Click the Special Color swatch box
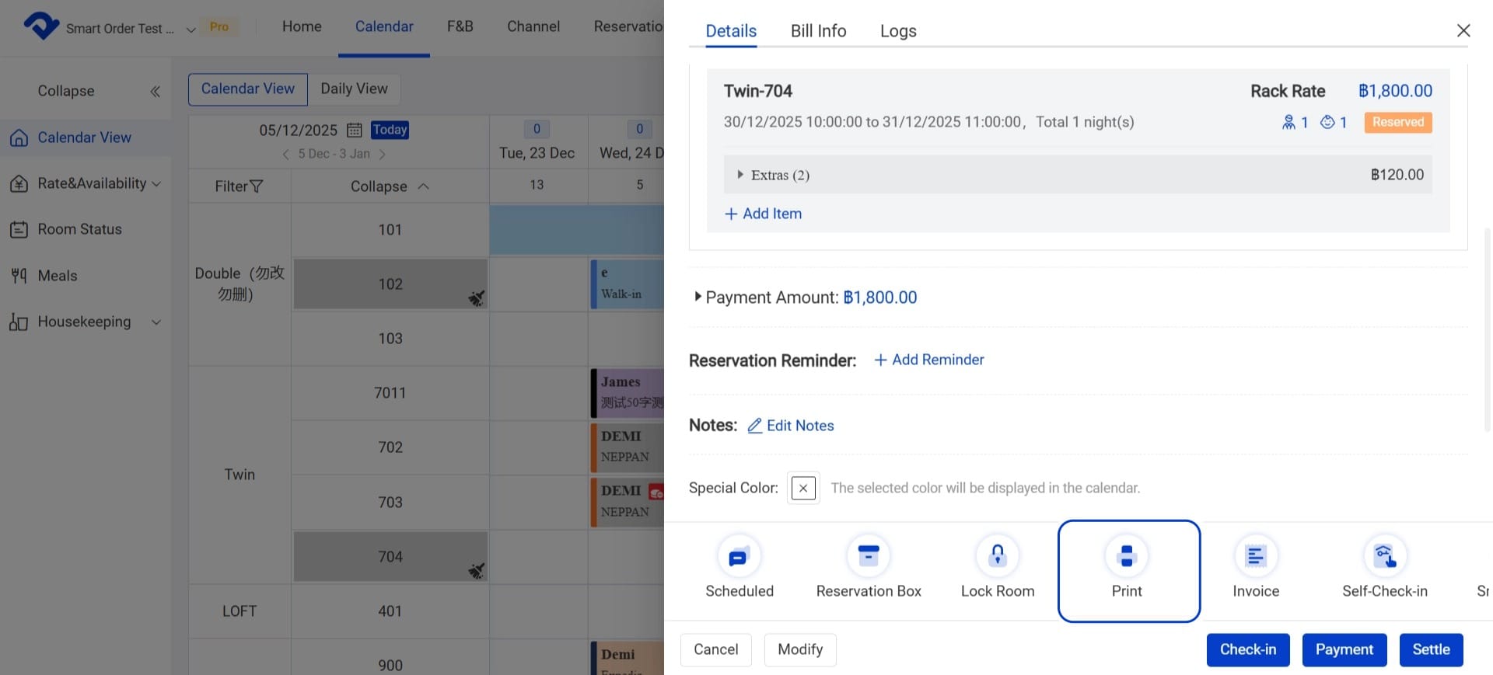The image size is (1493, 675). tap(803, 488)
